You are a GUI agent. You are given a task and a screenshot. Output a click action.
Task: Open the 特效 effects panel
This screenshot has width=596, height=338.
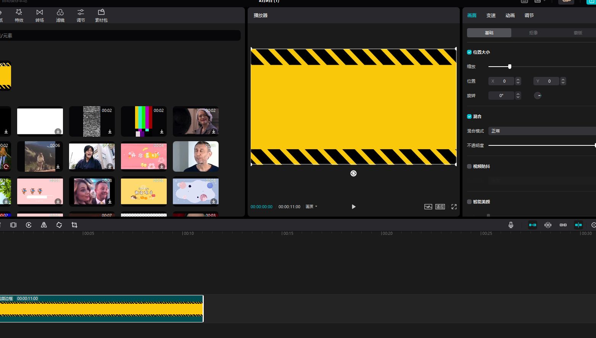click(19, 16)
